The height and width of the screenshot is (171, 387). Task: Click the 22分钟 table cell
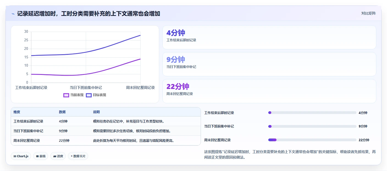[x=64, y=141]
